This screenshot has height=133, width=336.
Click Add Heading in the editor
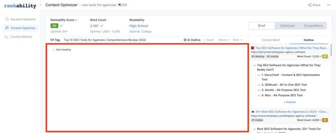coord(61,49)
